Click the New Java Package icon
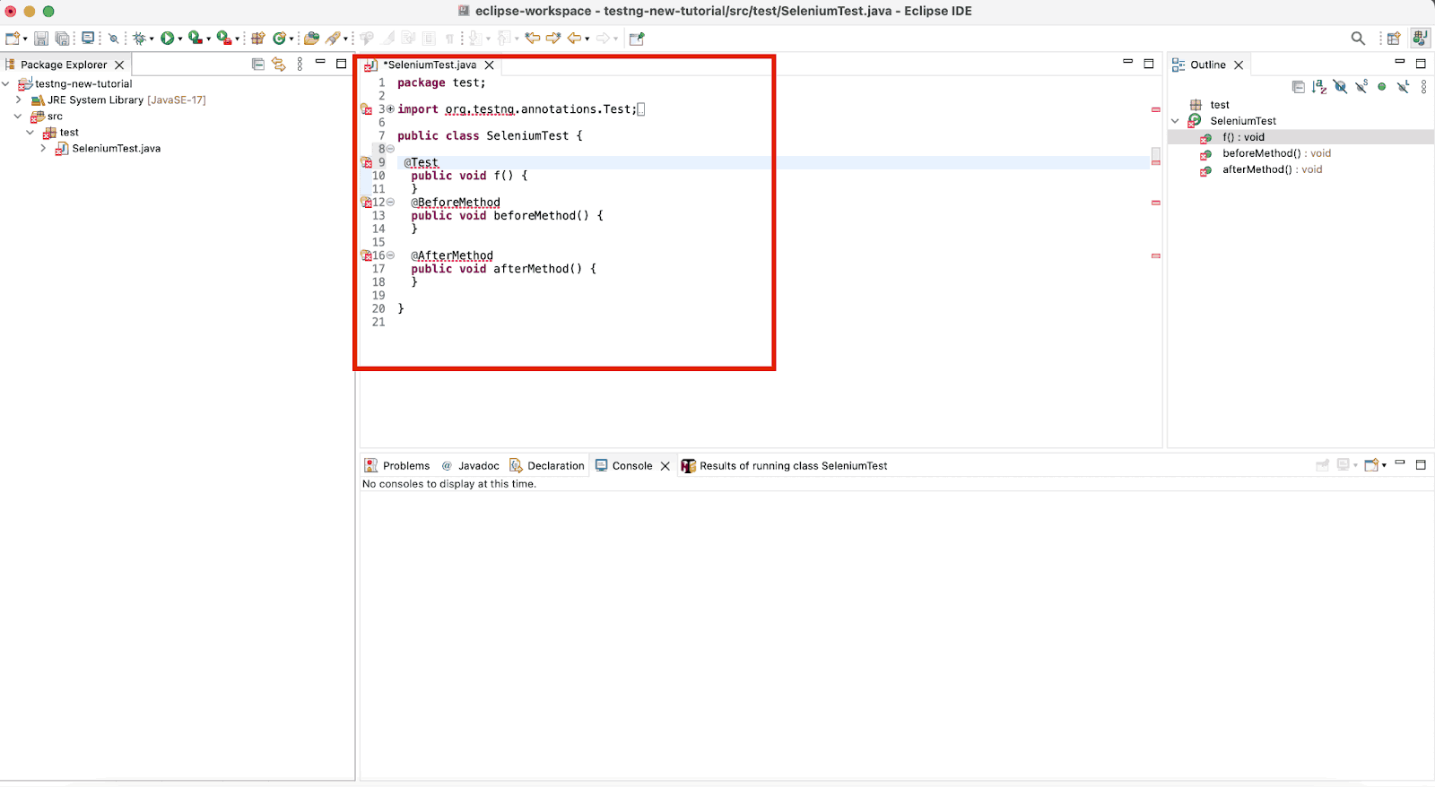Screen dimensions: 1435x787 tap(258, 39)
